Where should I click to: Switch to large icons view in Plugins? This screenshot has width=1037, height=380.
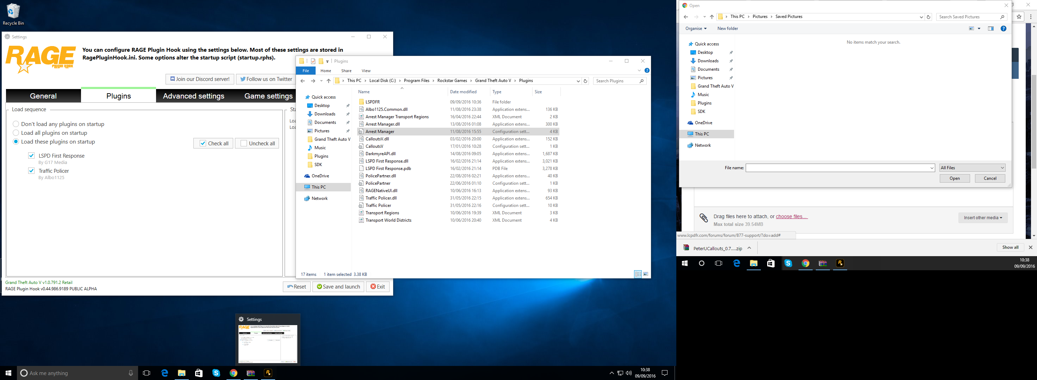tap(646, 274)
